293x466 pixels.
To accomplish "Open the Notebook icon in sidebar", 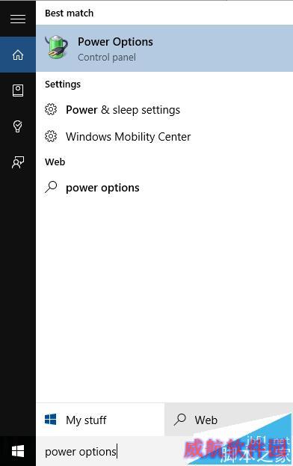I will (x=18, y=91).
